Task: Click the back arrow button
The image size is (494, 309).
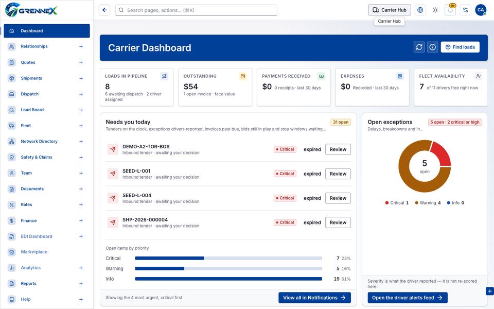Action: coord(104,10)
